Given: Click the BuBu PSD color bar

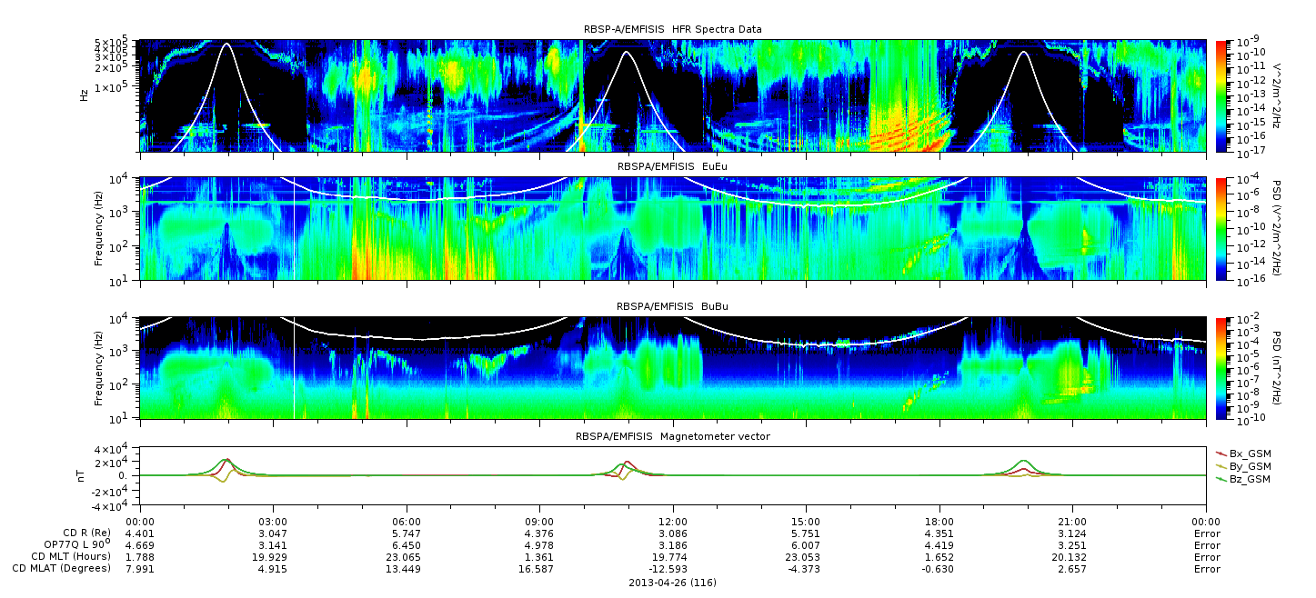Looking at the screenshot, I should (x=1222, y=367).
